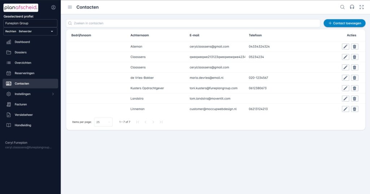Image resolution: width=370 pixels, height=194 pixels.
Task: Open the user profile icon in sidebar
Action: [53, 8]
